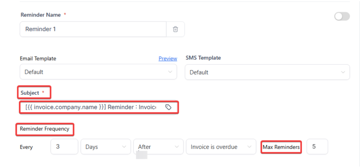Click the Invoice is overdue chevron arrow
This screenshot has height=168, width=360.
point(249,147)
